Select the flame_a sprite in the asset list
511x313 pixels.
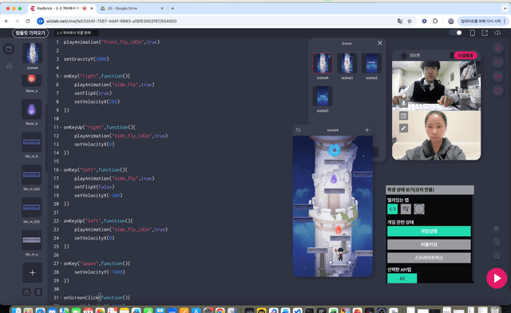(x=31, y=80)
